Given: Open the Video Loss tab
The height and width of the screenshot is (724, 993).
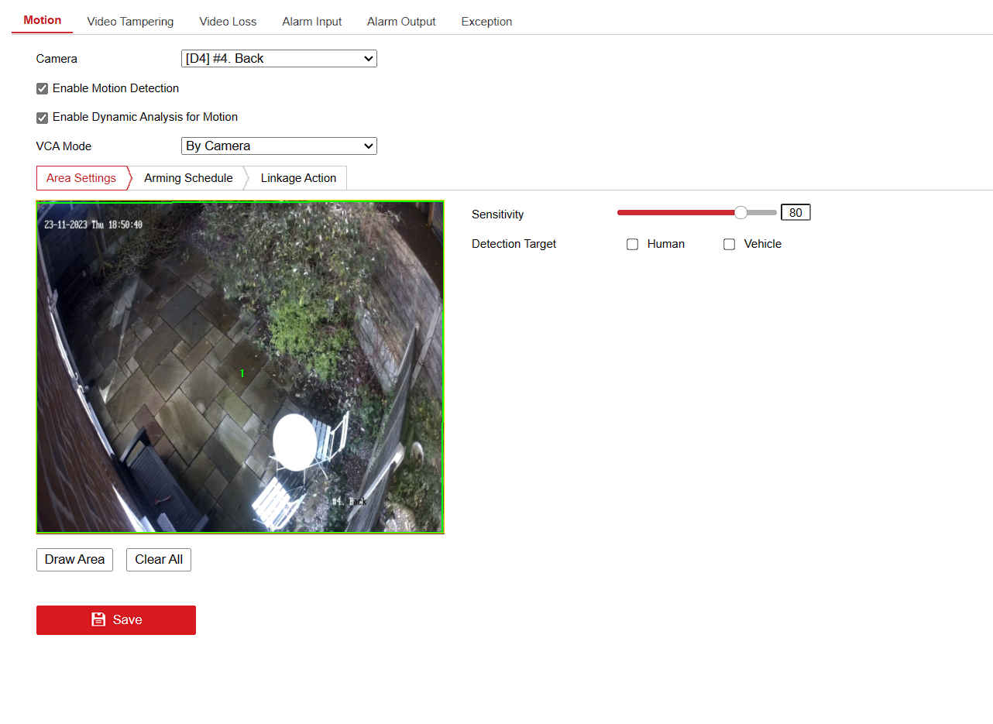Looking at the screenshot, I should tap(228, 22).
